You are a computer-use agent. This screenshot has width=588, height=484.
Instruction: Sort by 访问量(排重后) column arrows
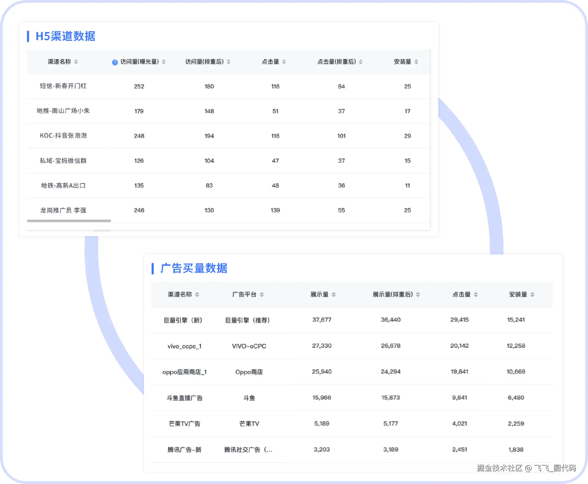[x=229, y=62]
